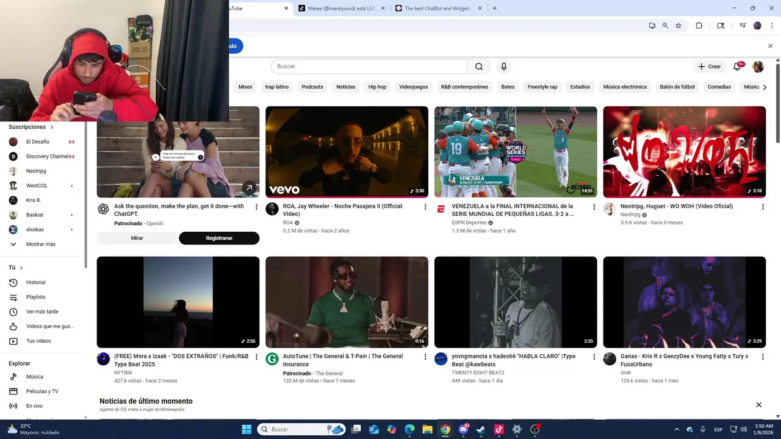
Task: Open the Windows Start menu
Action: coord(247,429)
